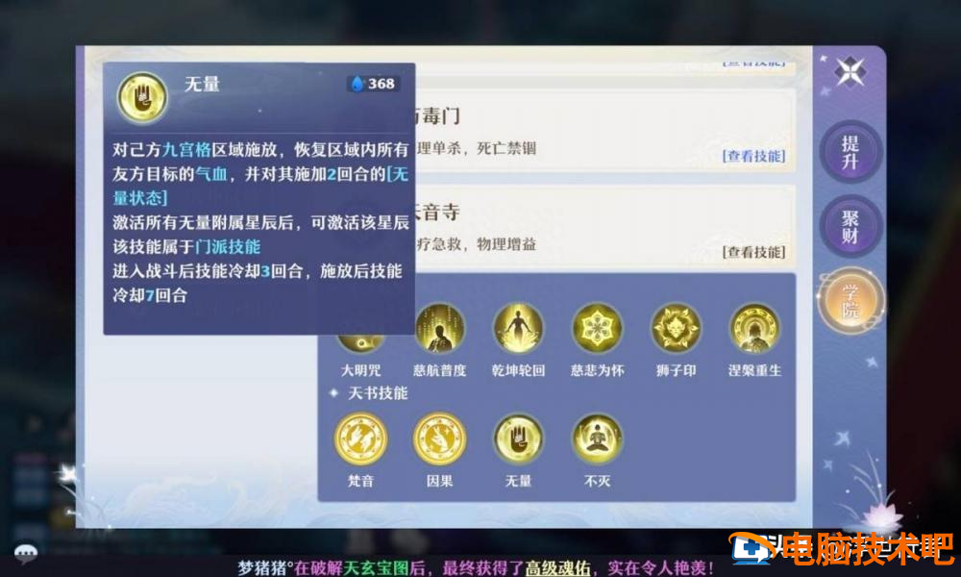Switch to the 聚财 side tab

coord(850,226)
